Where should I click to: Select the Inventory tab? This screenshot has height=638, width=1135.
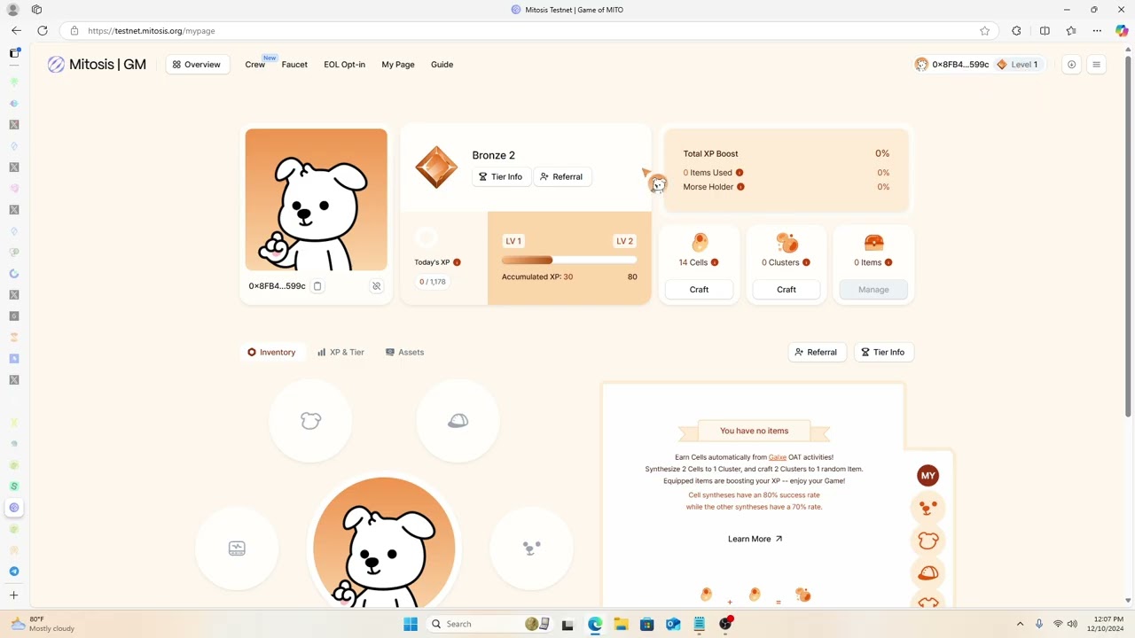tap(271, 352)
